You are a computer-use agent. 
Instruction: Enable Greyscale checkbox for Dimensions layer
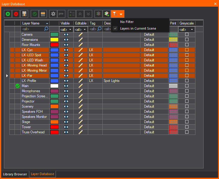[x=187, y=40]
